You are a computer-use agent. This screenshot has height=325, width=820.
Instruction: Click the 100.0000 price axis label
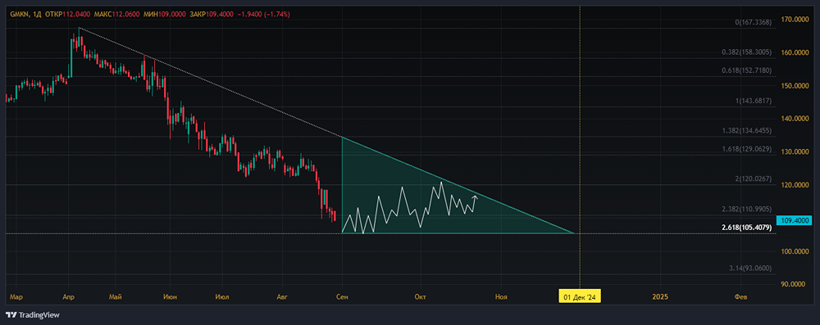point(795,251)
